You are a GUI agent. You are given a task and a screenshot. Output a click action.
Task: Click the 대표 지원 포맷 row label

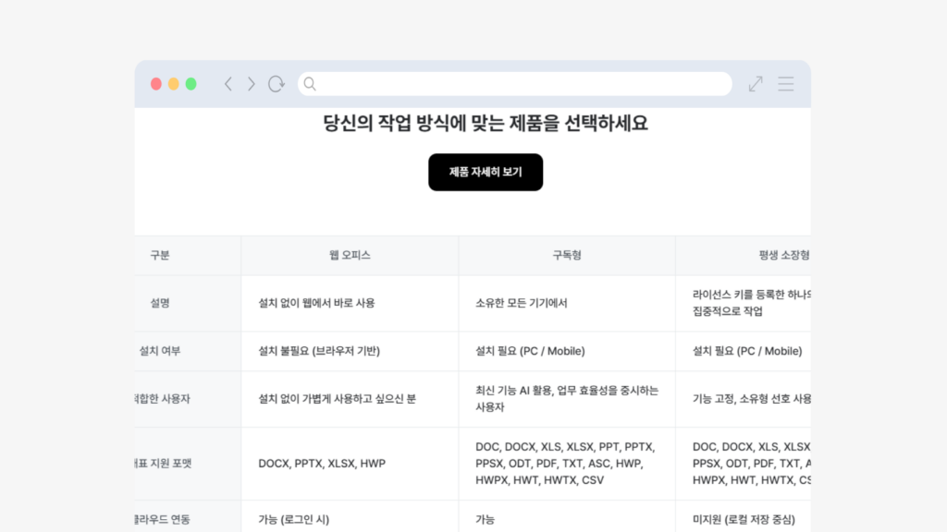pyautogui.click(x=163, y=464)
